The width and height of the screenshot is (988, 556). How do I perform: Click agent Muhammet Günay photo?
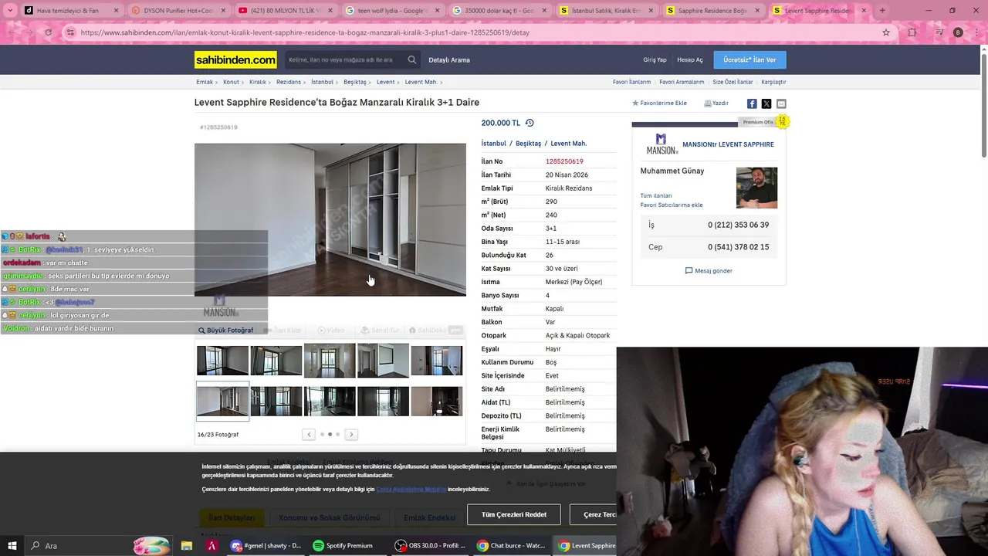pyautogui.click(x=756, y=188)
